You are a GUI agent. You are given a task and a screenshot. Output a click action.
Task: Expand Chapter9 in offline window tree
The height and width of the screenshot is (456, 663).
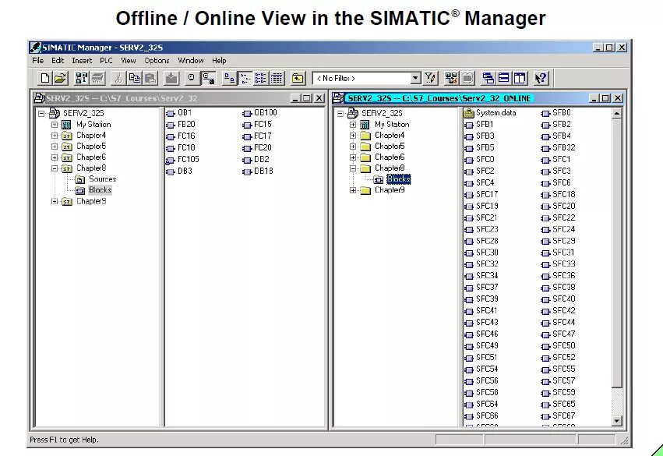pyautogui.click(x=54, y=201)
